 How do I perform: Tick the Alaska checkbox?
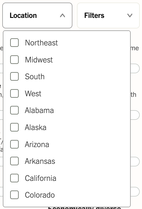point(14,127)
